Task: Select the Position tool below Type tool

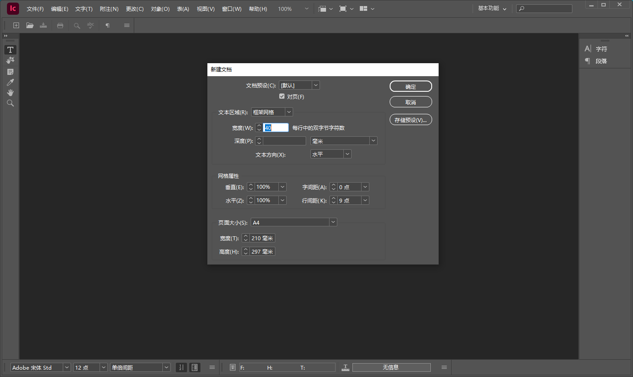Action: click(10, 61)
